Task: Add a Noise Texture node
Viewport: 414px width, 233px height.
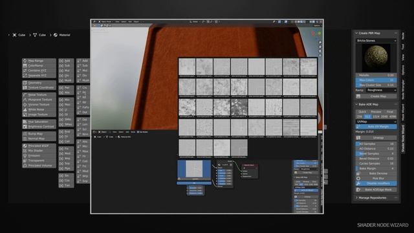Action: [39, 94]
